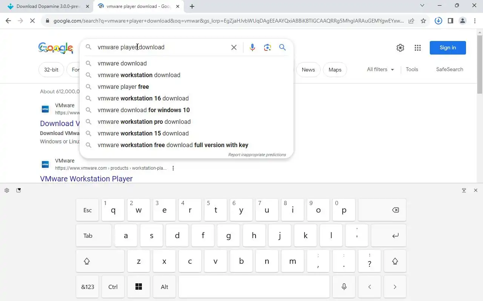Choose suggestion 'vmware workstation 16 download'
This screenshot has height=301, width=483.
[x=186, y=98]
